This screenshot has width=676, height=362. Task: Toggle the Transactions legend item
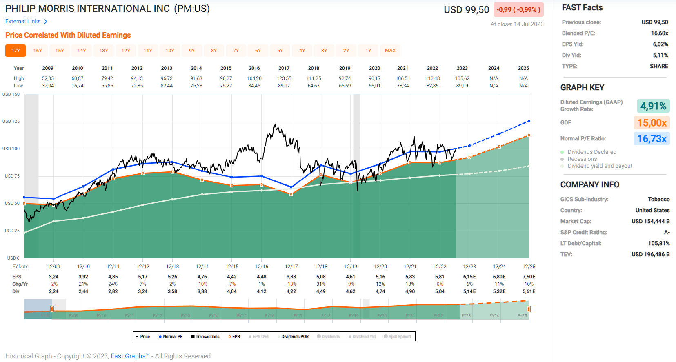pos(205,337)
